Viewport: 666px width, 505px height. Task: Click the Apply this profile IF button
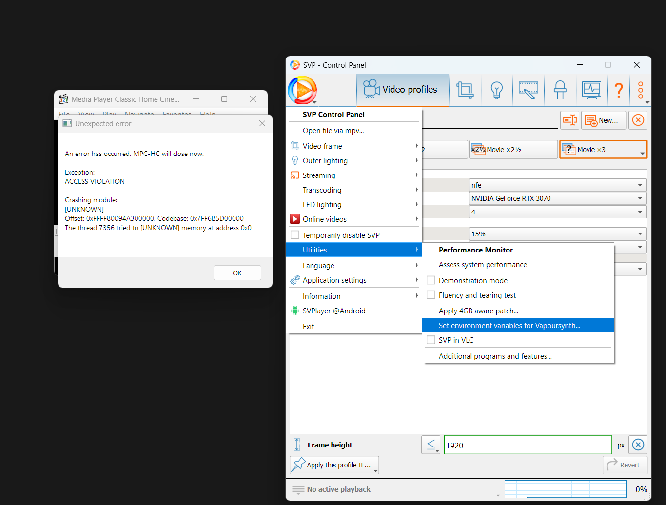(334, 465)
